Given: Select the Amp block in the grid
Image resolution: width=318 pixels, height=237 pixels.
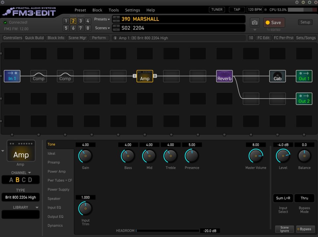Looking at the screenshot, I should tap(145, 76).
